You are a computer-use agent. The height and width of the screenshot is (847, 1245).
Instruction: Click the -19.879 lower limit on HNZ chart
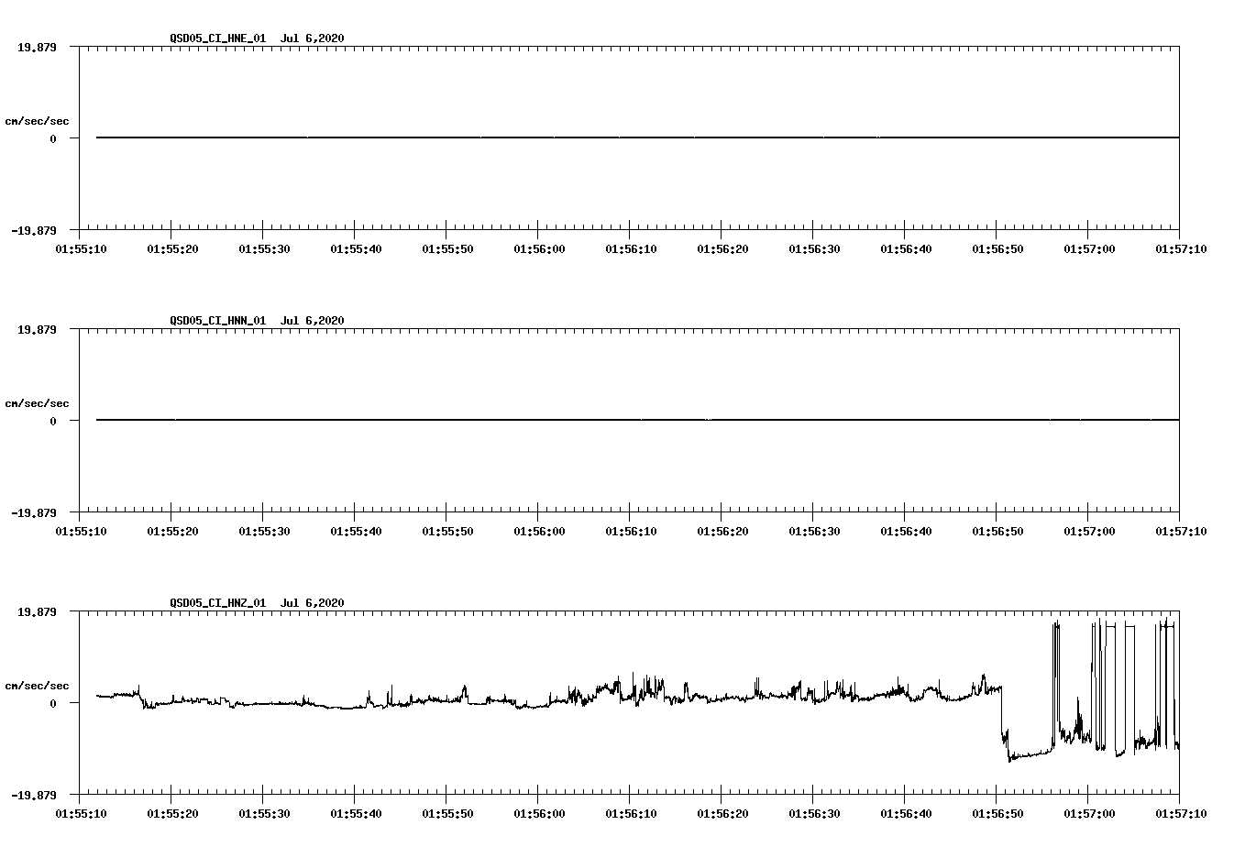34,795
